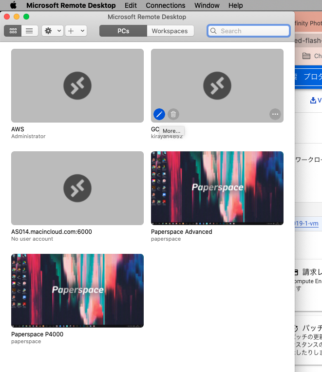Click the plus add button
322x372 pixels.
[71, 31]
